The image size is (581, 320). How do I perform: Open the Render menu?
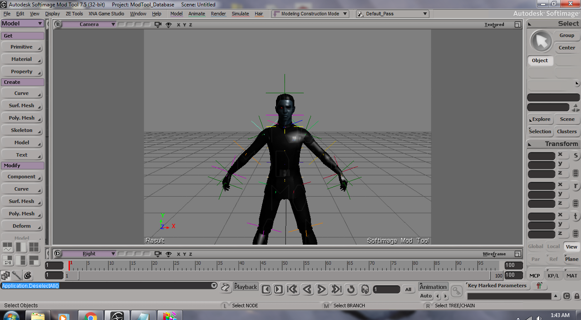coord(218,14)
